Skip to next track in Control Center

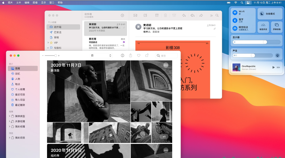click(278, 67)
